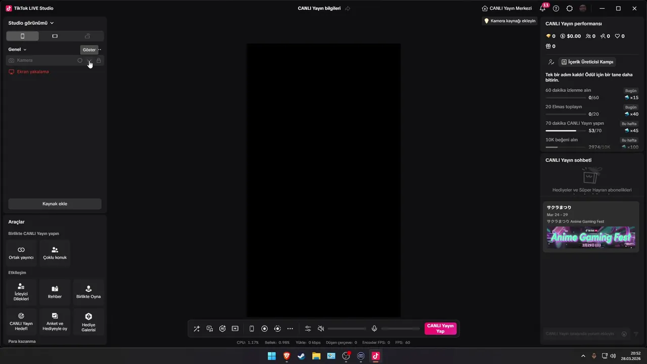Select the dual-screen layout tab
Viewport: 647px width, 364px height.
[87, 36]
